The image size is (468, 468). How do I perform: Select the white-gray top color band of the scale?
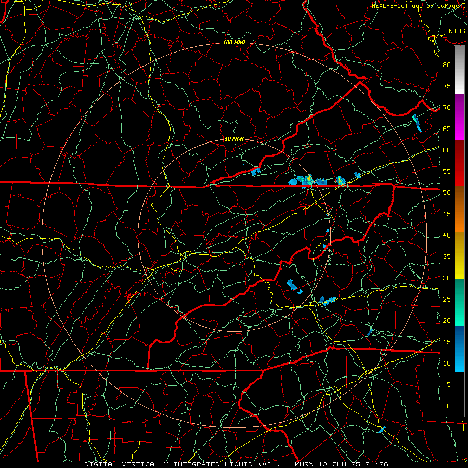459,70
